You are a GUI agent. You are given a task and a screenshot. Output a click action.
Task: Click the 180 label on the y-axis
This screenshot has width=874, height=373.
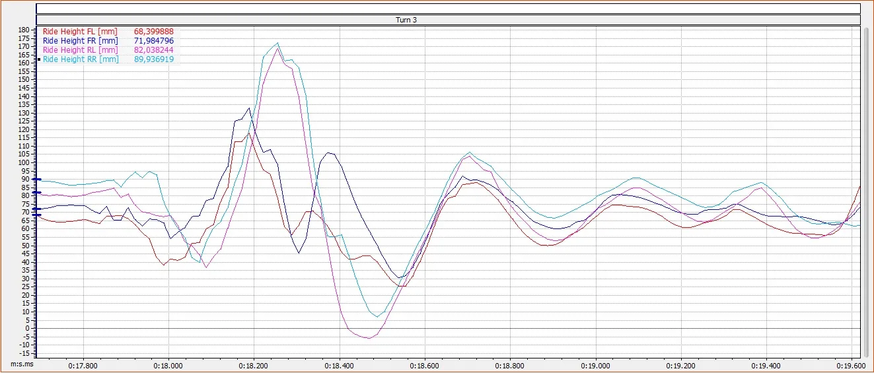click(24, 30)
